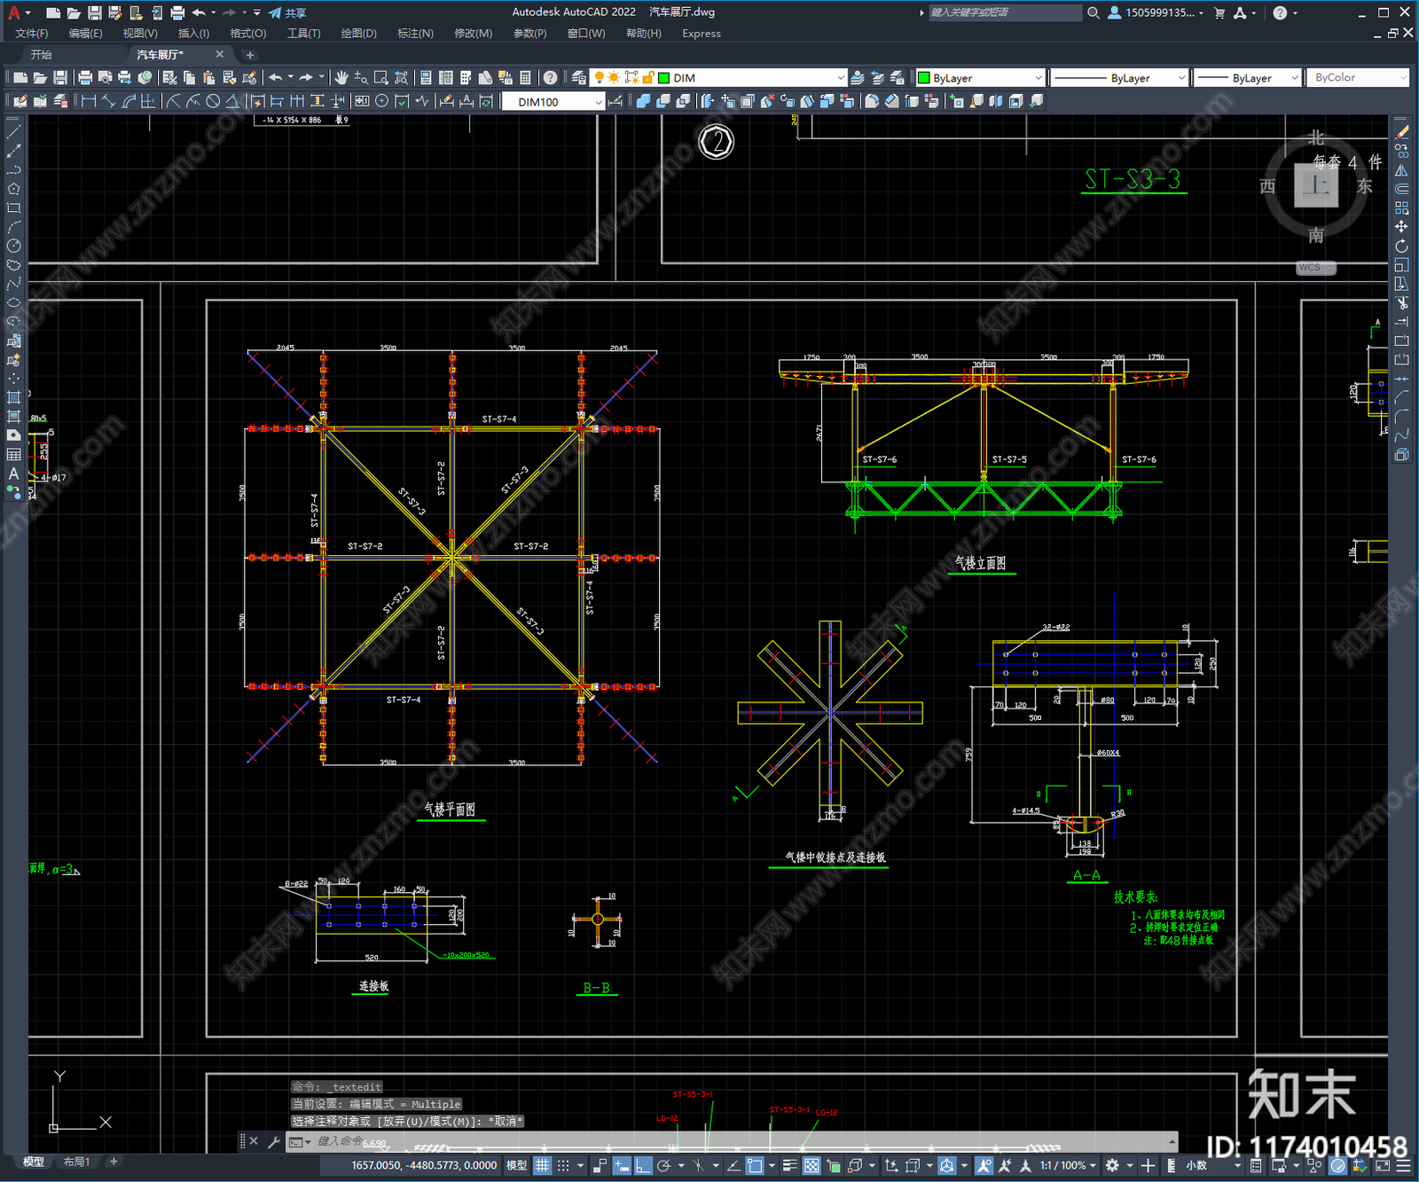Open Layer Properties Manager icon

(x=578, y=78)
